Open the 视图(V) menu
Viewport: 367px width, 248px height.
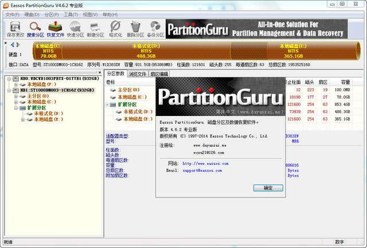pos(90,14)
